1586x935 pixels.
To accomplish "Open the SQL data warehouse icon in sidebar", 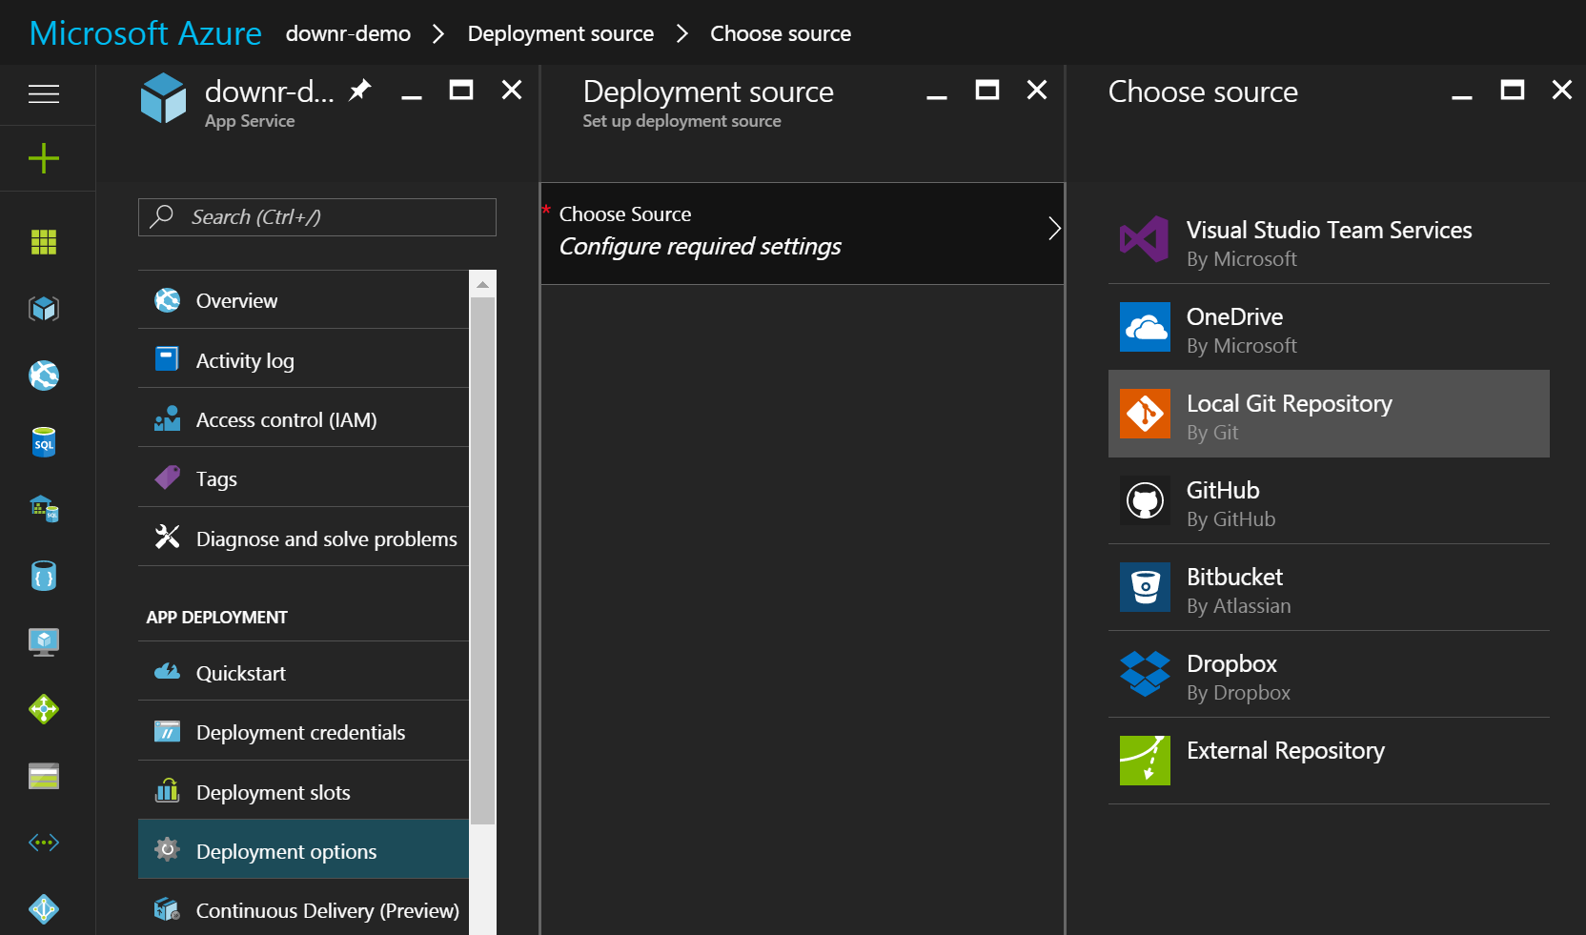I will point(44,509).
